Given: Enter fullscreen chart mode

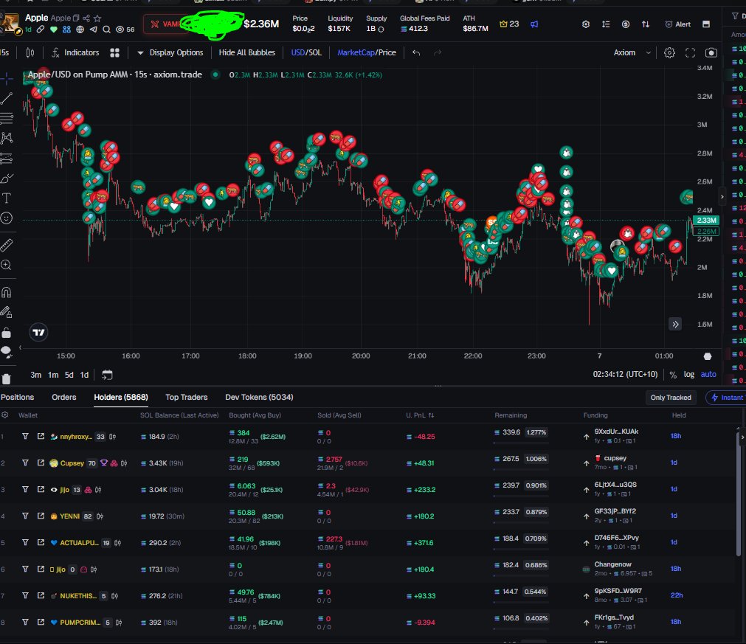Looking at the screenshot, I should click(x=691, y=53).
